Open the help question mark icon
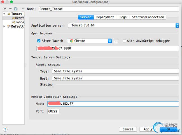This screenshot has height=135, width=182. [5, 129]
